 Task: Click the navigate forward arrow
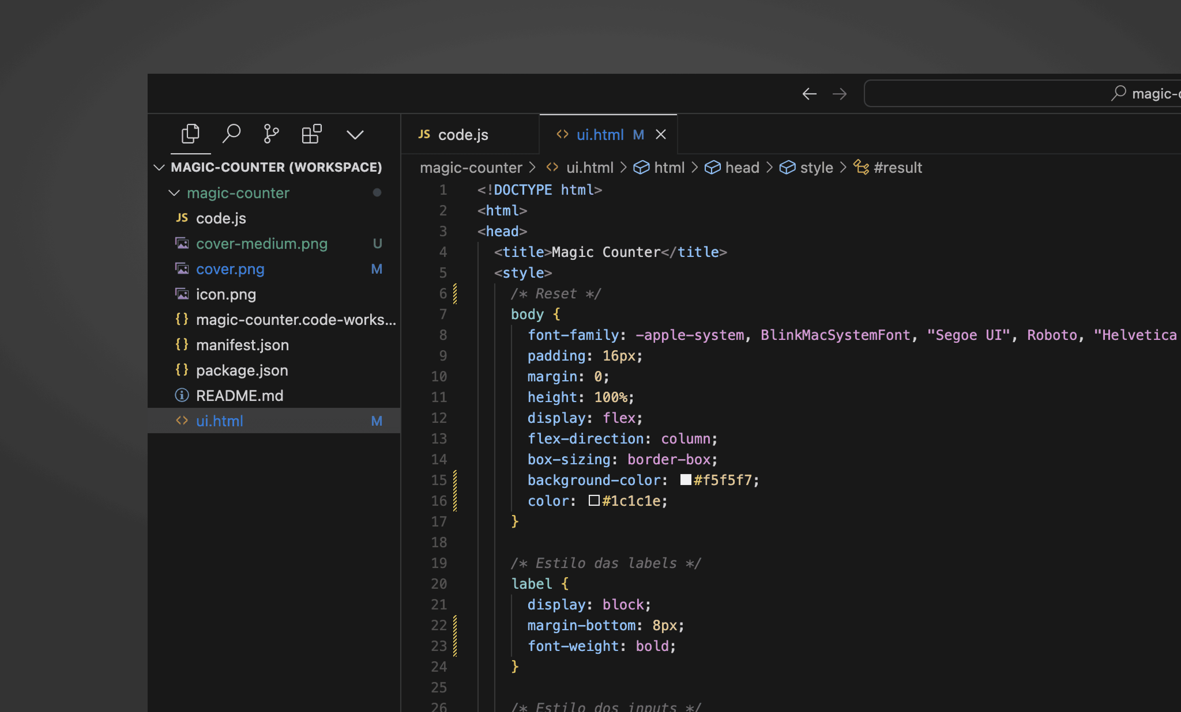(839, 94)
